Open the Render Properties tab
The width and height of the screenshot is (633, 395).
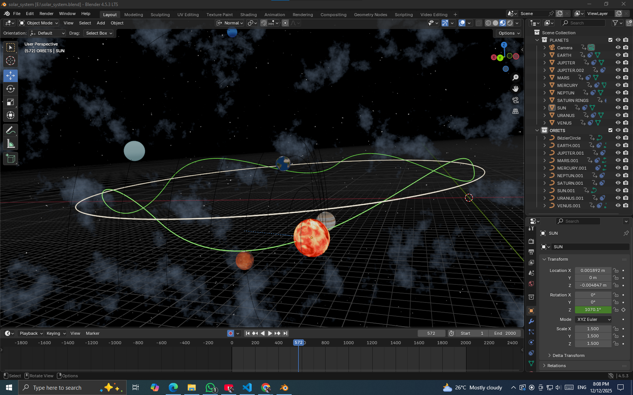(x=531, y=241)
